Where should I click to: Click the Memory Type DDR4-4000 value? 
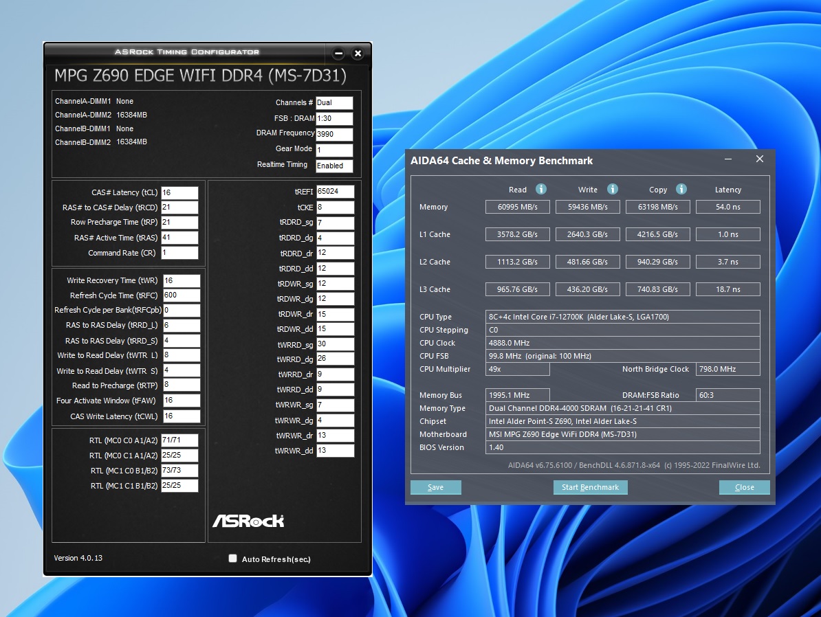pos(622,408)
